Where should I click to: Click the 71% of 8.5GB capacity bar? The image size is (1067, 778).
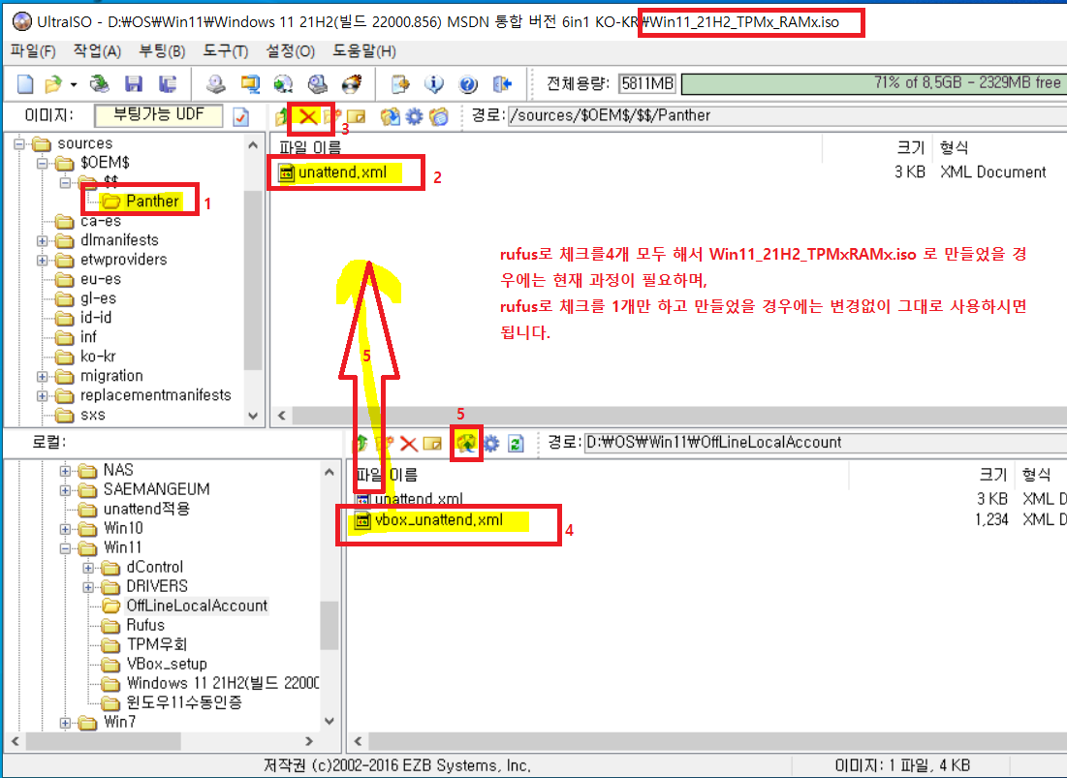tap(874, 83)
